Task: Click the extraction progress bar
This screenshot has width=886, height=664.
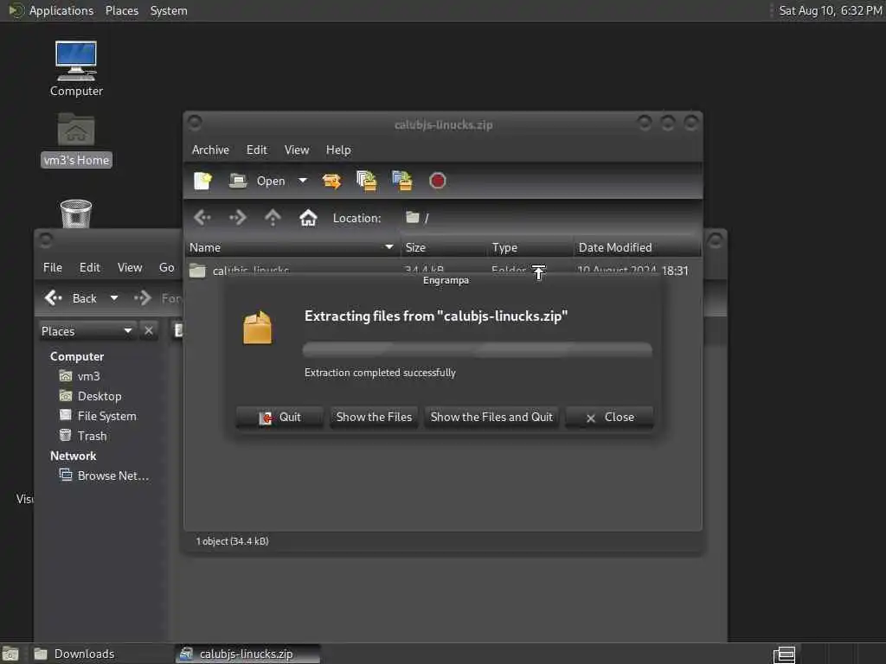Action: [x=478, y=349]
